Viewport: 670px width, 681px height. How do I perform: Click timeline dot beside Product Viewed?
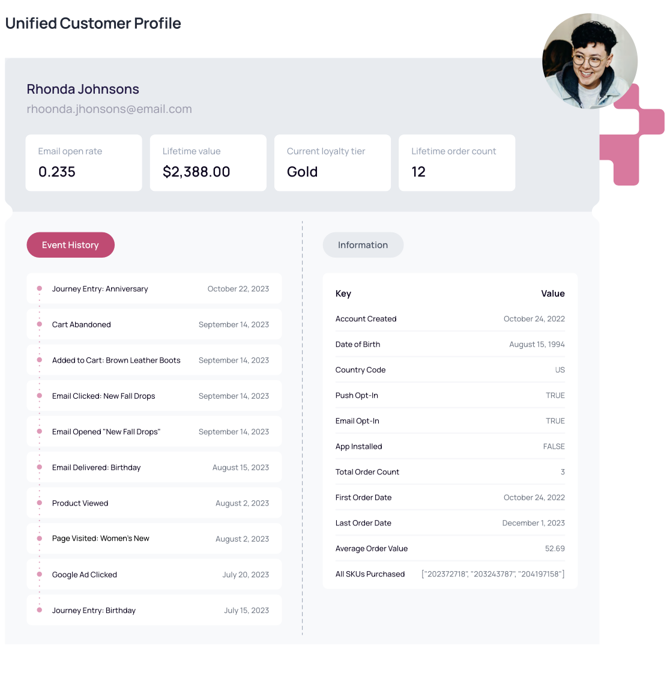(40, 503)
